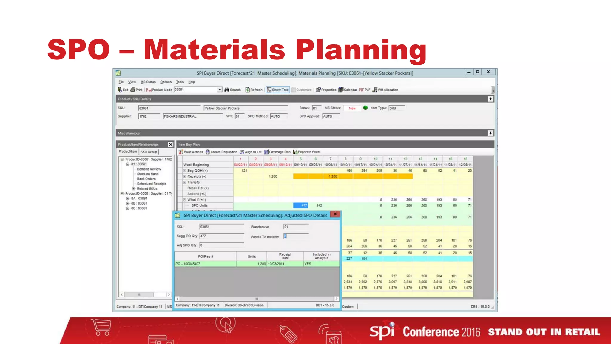Image resolution: width=611 pixels, height=344 pixels.
Task: Open WH Allocation from the toolbar
Action: pos(385,90)
